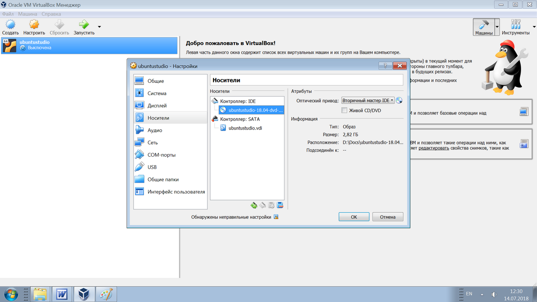Open the dropdown arrow next to Запустить
Screen dimensions: 537x302
point(99,27)
